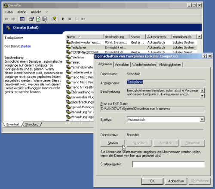The width and height of the screenshot is (215, 189).
Task: Click the Trend NT Realtime service icon
Action: click(x=68, y=87)
